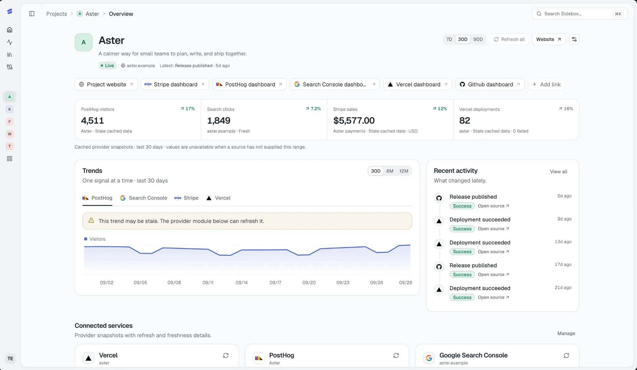This screenshot has width=637, height=370.
Task: Open the project settings sliders icon
Action: pyautogui.click(x=574, y=39)
